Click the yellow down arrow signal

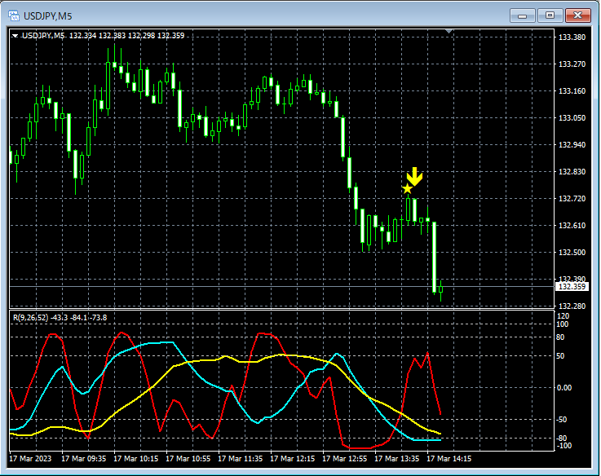point(414,177)
